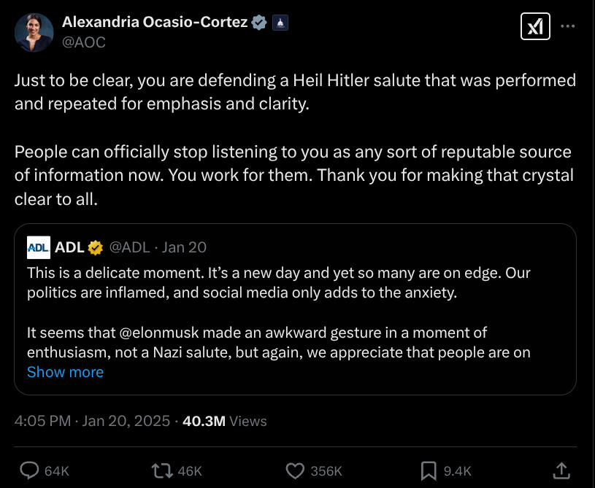Click the blue verified badge beside the author name

click(x=258, y=23)
